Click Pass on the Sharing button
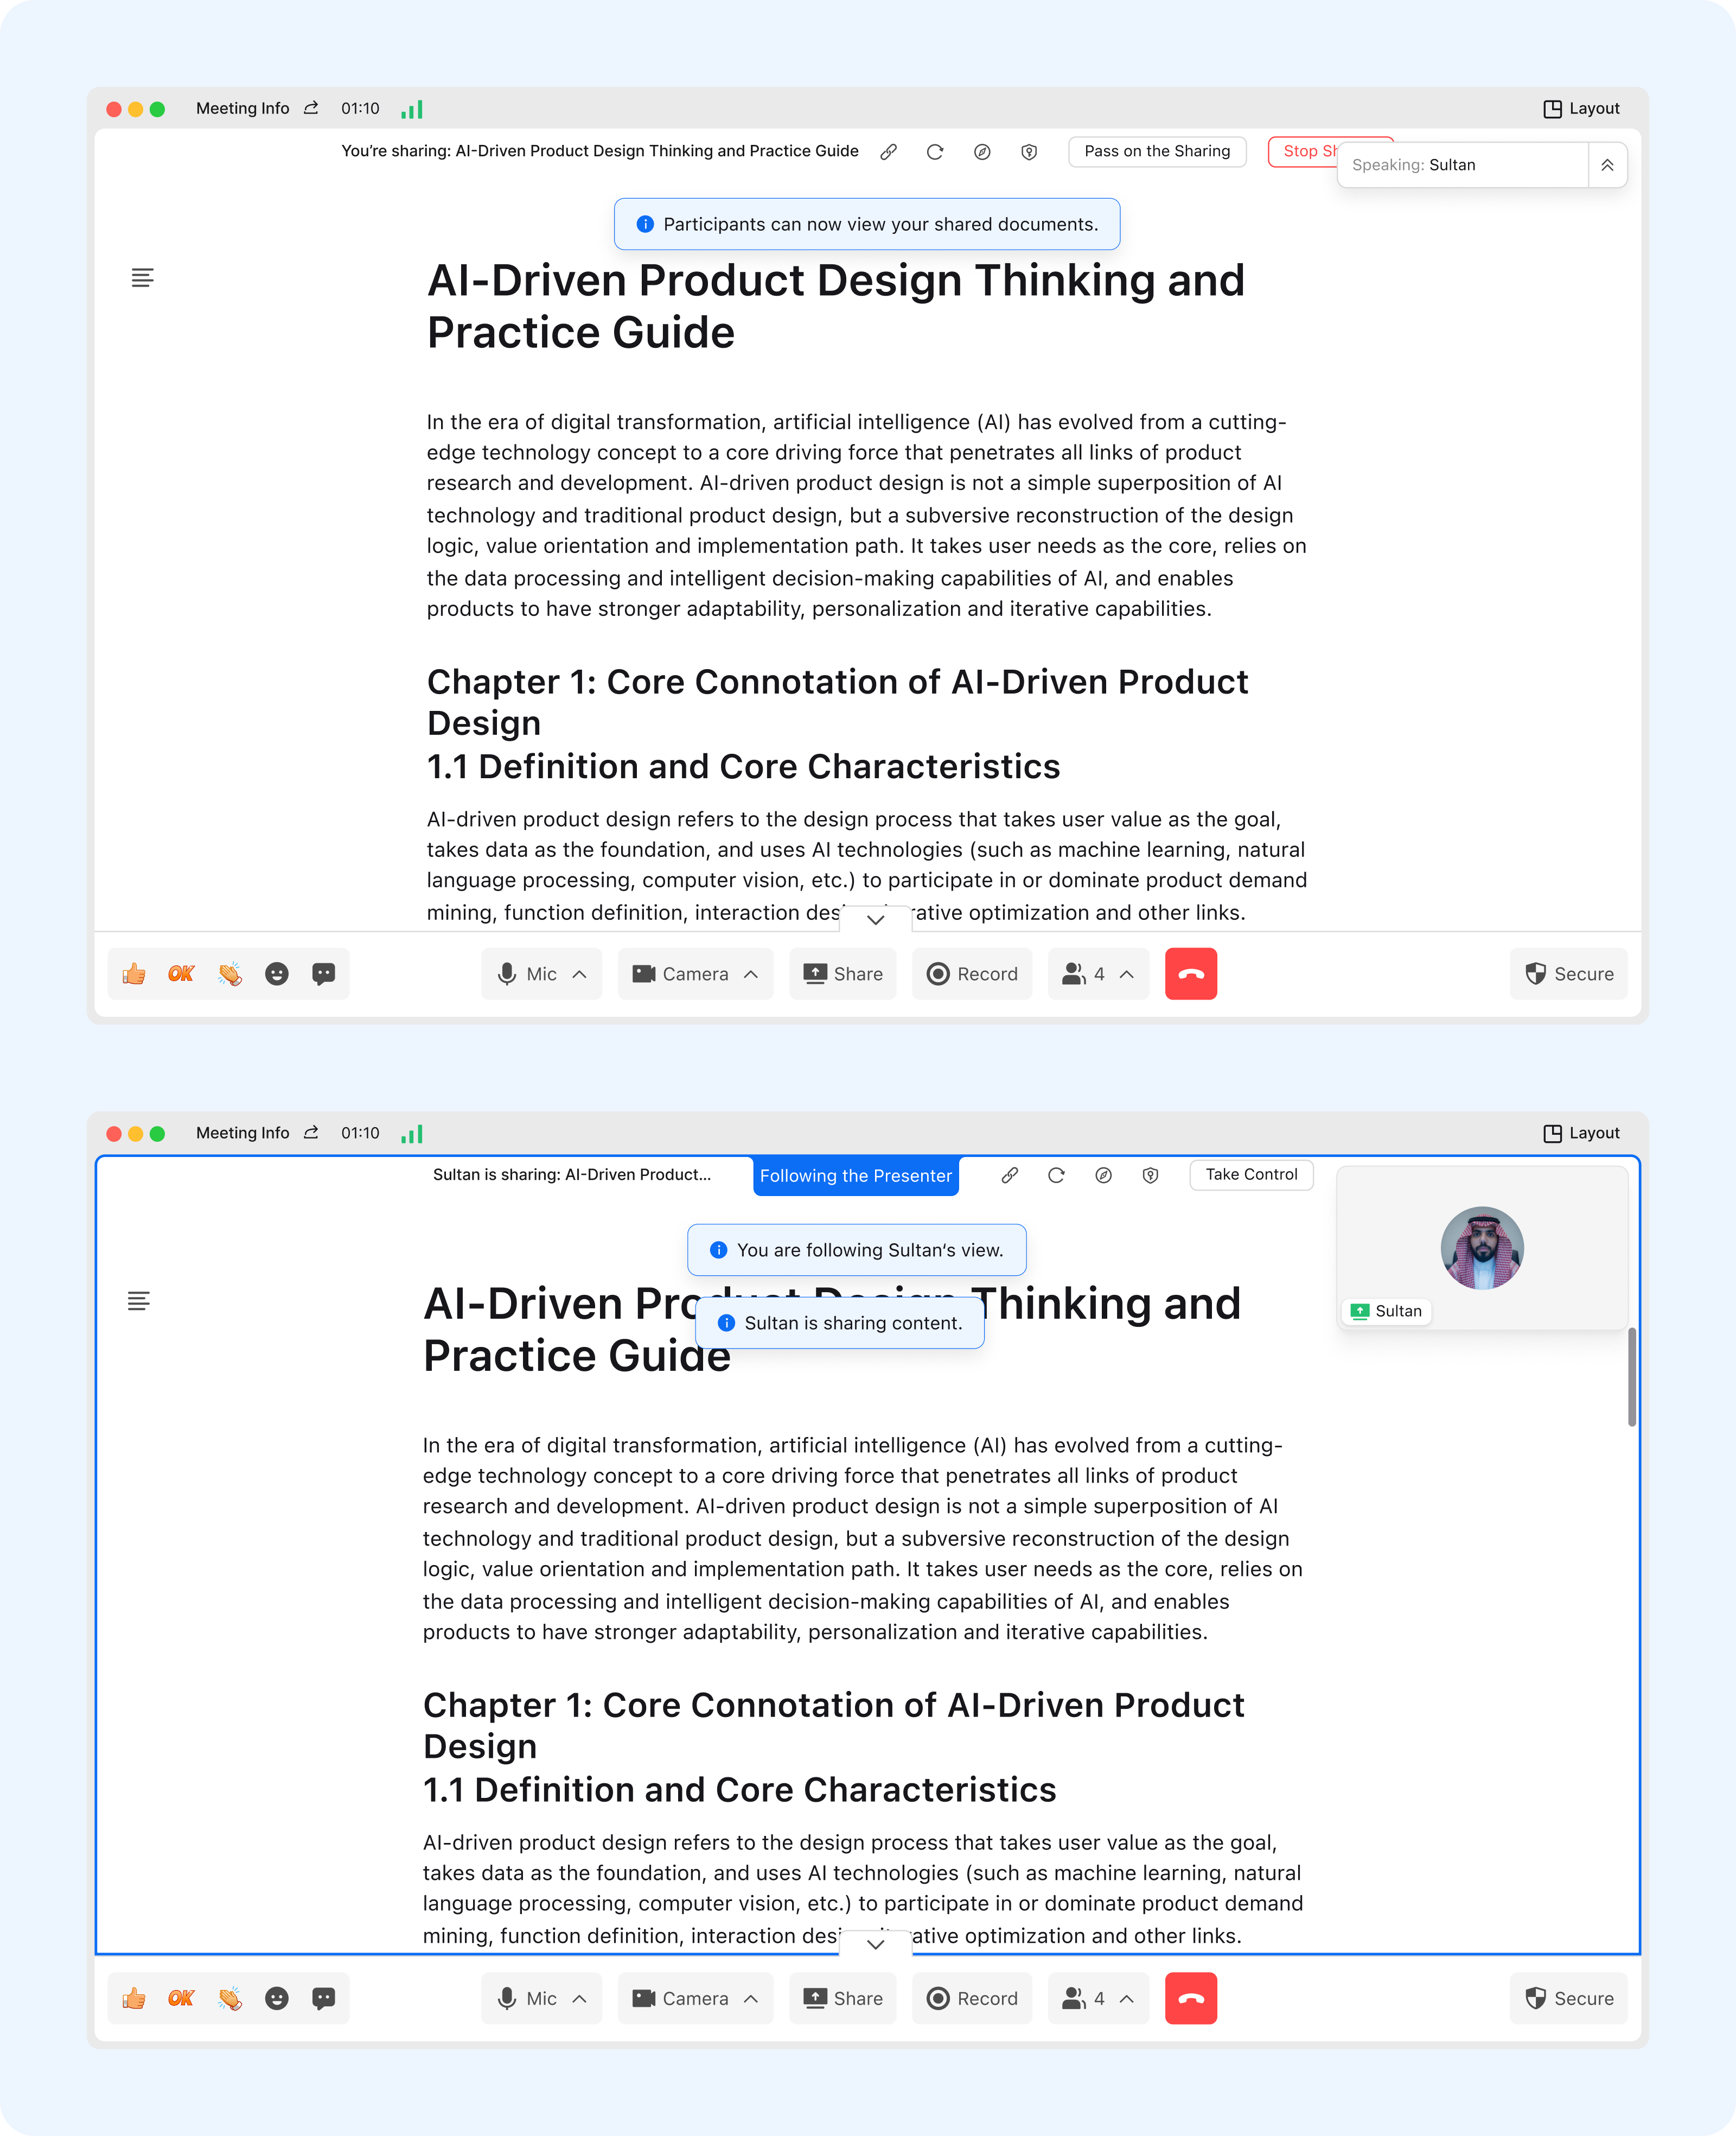 pyautogui.click(x=1156, y=151)
